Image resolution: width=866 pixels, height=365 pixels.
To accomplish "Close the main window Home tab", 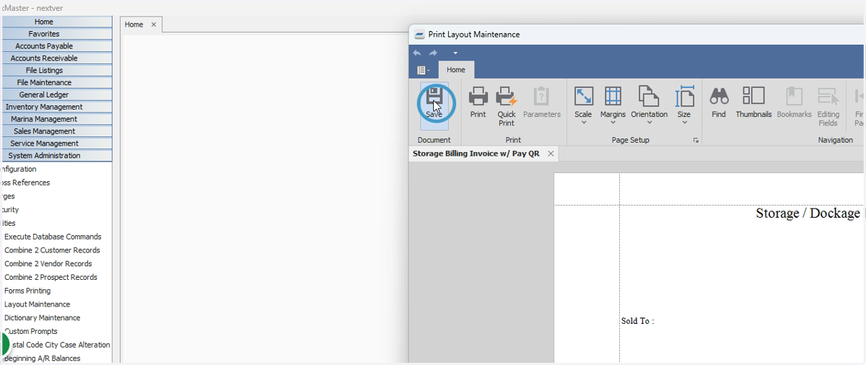I will [x=154, y=25].
